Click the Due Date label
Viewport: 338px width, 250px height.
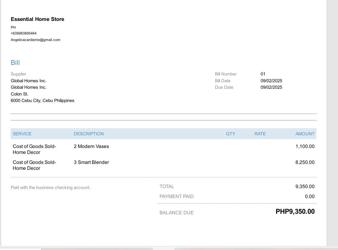224,87
